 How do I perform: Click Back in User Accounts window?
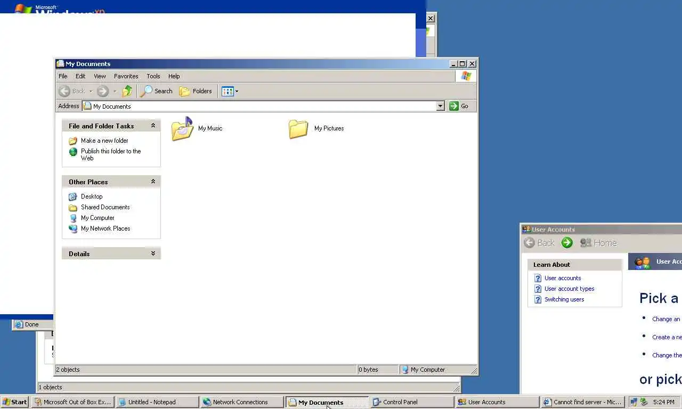point(539,243)
